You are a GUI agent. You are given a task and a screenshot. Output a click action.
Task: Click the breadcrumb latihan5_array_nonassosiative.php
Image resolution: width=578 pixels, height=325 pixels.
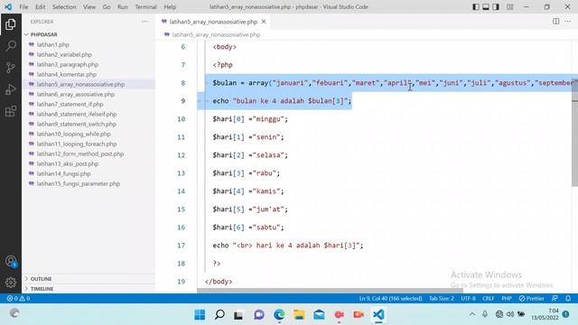[x=216, y=34]
